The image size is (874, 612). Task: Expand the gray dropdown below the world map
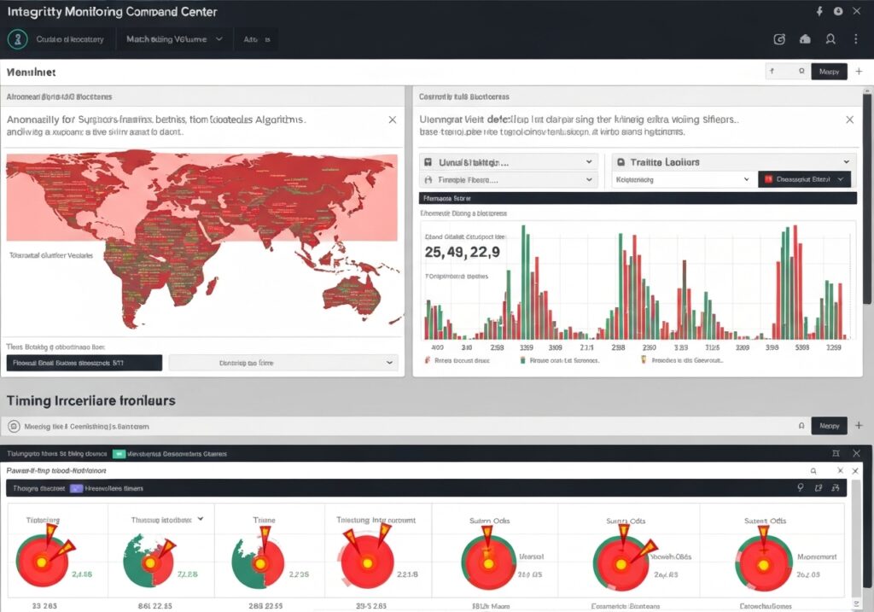pos(283,363)
